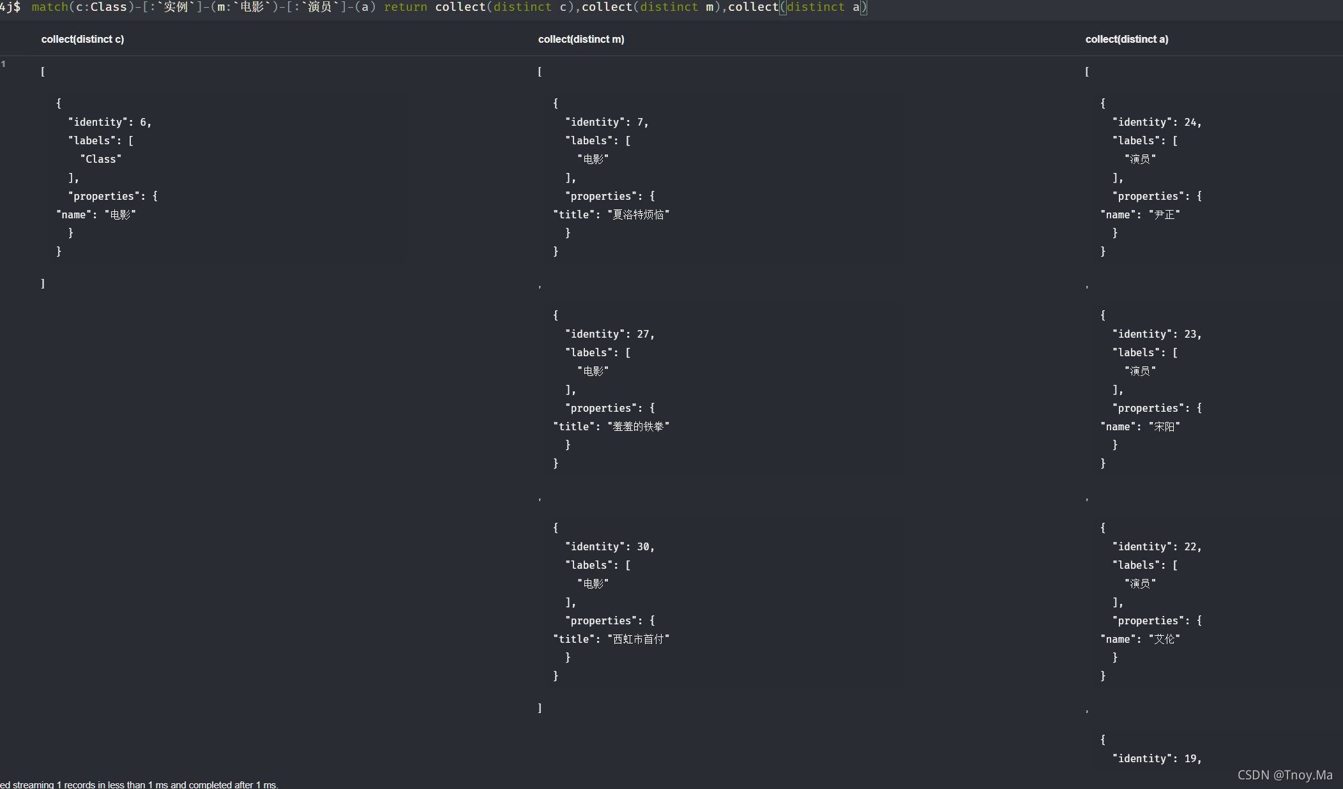Click the "identity": 24 line in actors column
This screenshot has width=1343, height=789.
(1157, 123)
